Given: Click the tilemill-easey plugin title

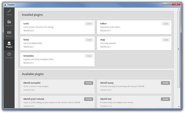Looking at the screenshot, I should point(107,83).
